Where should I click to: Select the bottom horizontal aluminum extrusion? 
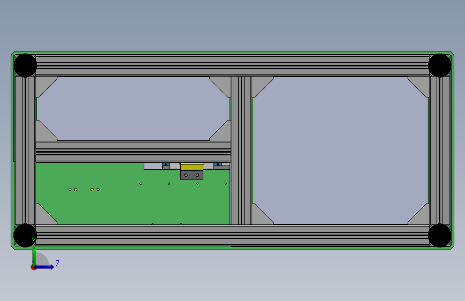[x=233, y=235]
